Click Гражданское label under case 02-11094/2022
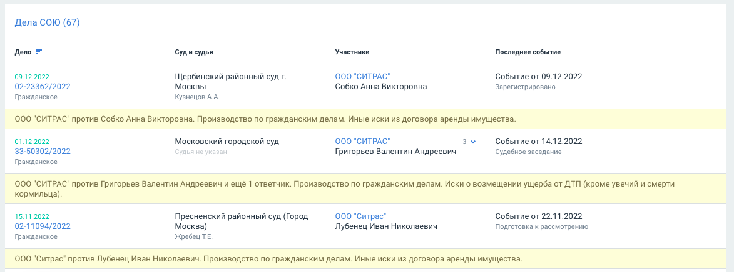734x272 pixels. [36, 237]
